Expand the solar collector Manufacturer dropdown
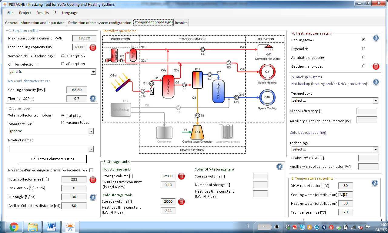Image resolution: width=388 pixels, height=233 pixels. pyautogui.click(x=91, y=131)
